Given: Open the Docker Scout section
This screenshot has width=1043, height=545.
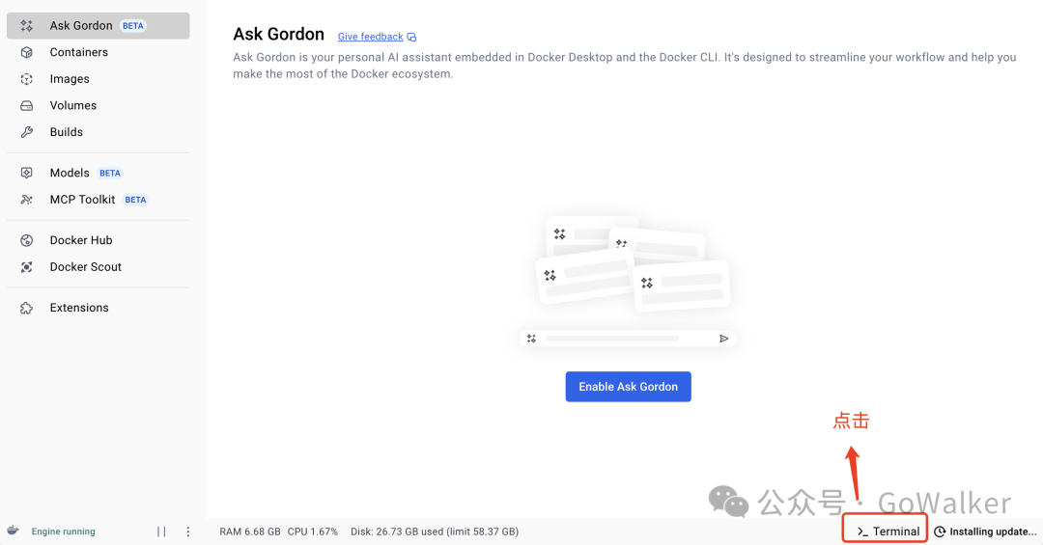Looking at the screenshot, I should (x=99, y=266).
